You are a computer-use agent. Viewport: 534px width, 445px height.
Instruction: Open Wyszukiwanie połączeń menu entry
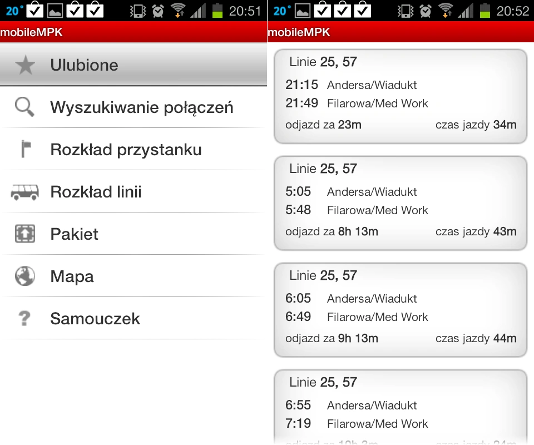pyautogui.click(x=133, y=107)
